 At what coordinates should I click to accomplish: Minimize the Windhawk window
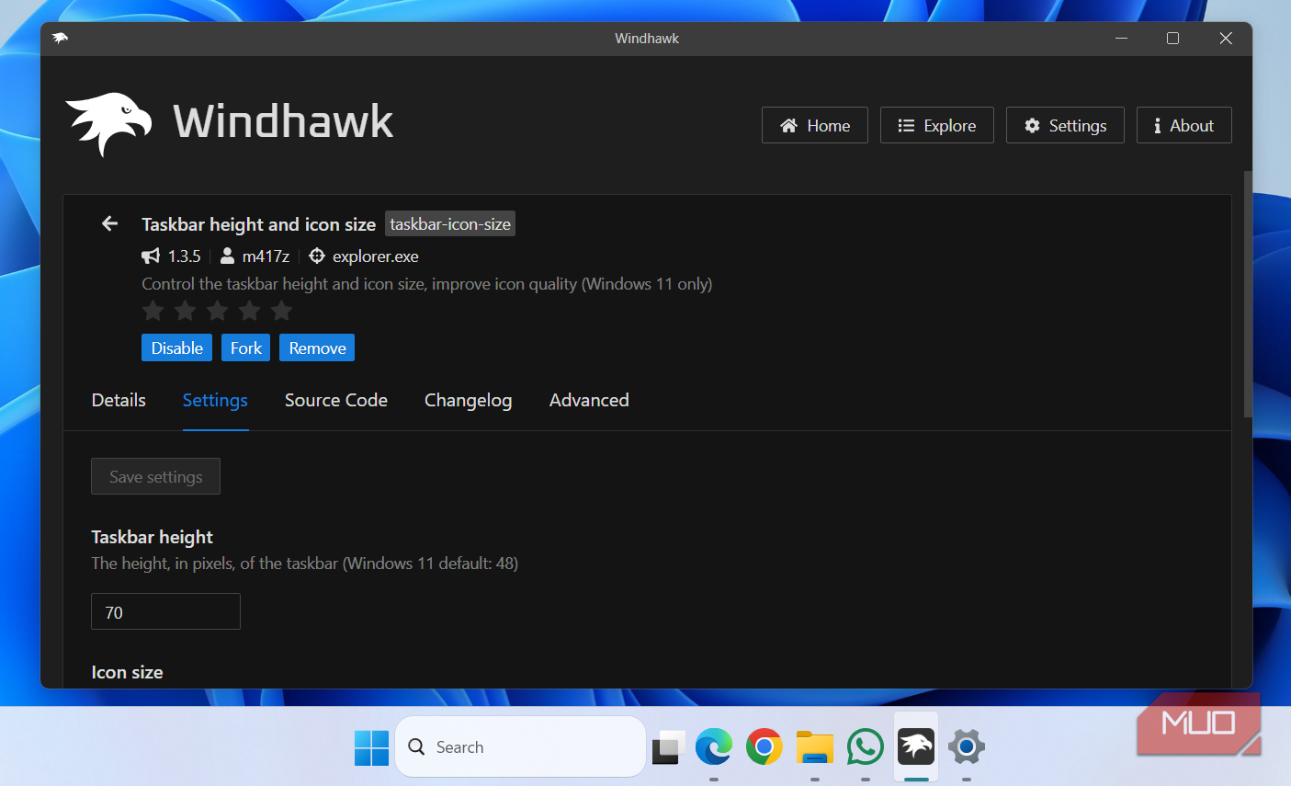[x=1121, y=38]
